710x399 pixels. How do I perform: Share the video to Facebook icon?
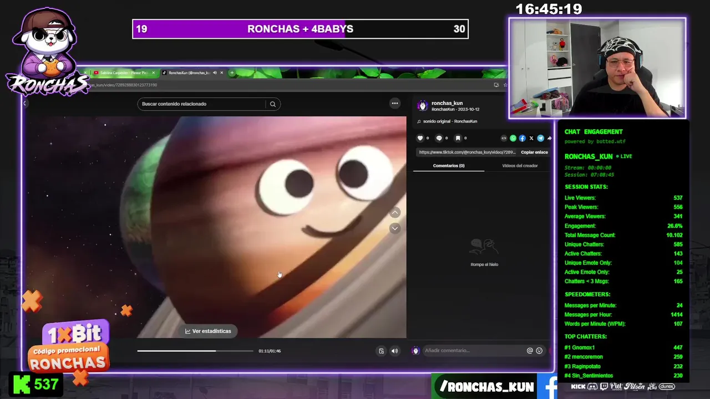(x=522, y=138)
